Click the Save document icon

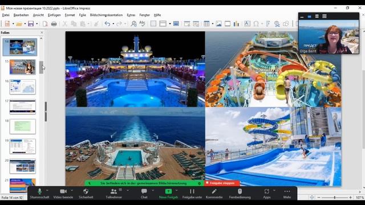point(31,24)
